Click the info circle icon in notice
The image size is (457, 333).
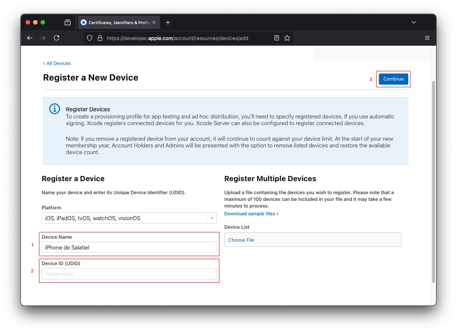click(x=55, y=109)
